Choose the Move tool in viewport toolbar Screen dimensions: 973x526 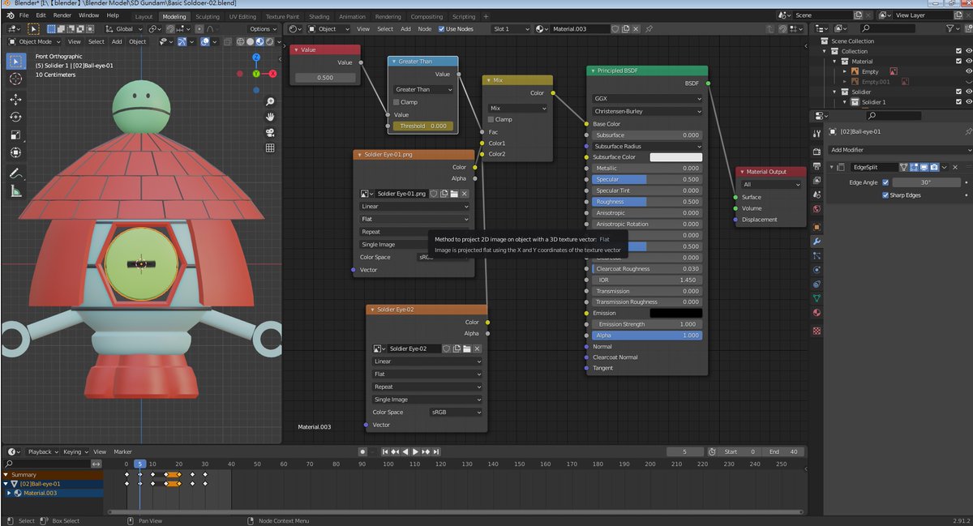pos(15,99)
